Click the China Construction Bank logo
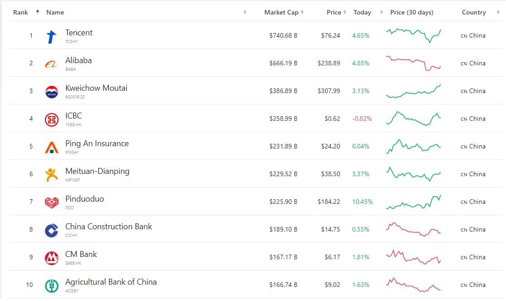506x301 pixels. pyautogui.click(x=52, y=230)
